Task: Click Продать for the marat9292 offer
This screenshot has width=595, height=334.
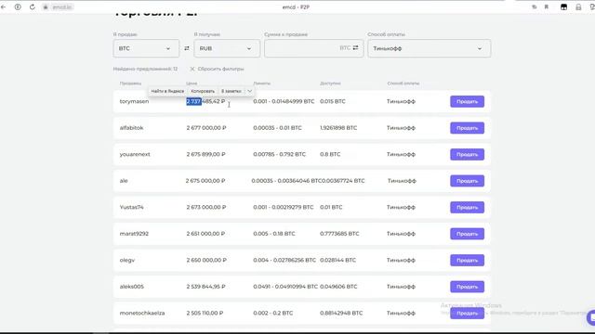Action: click(467, 234)
